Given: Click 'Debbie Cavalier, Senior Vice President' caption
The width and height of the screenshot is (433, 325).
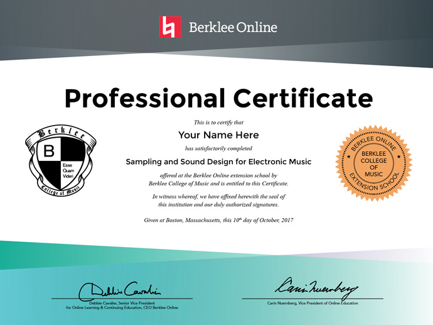Looking at the screenshot, I should [x=122, y=303].
